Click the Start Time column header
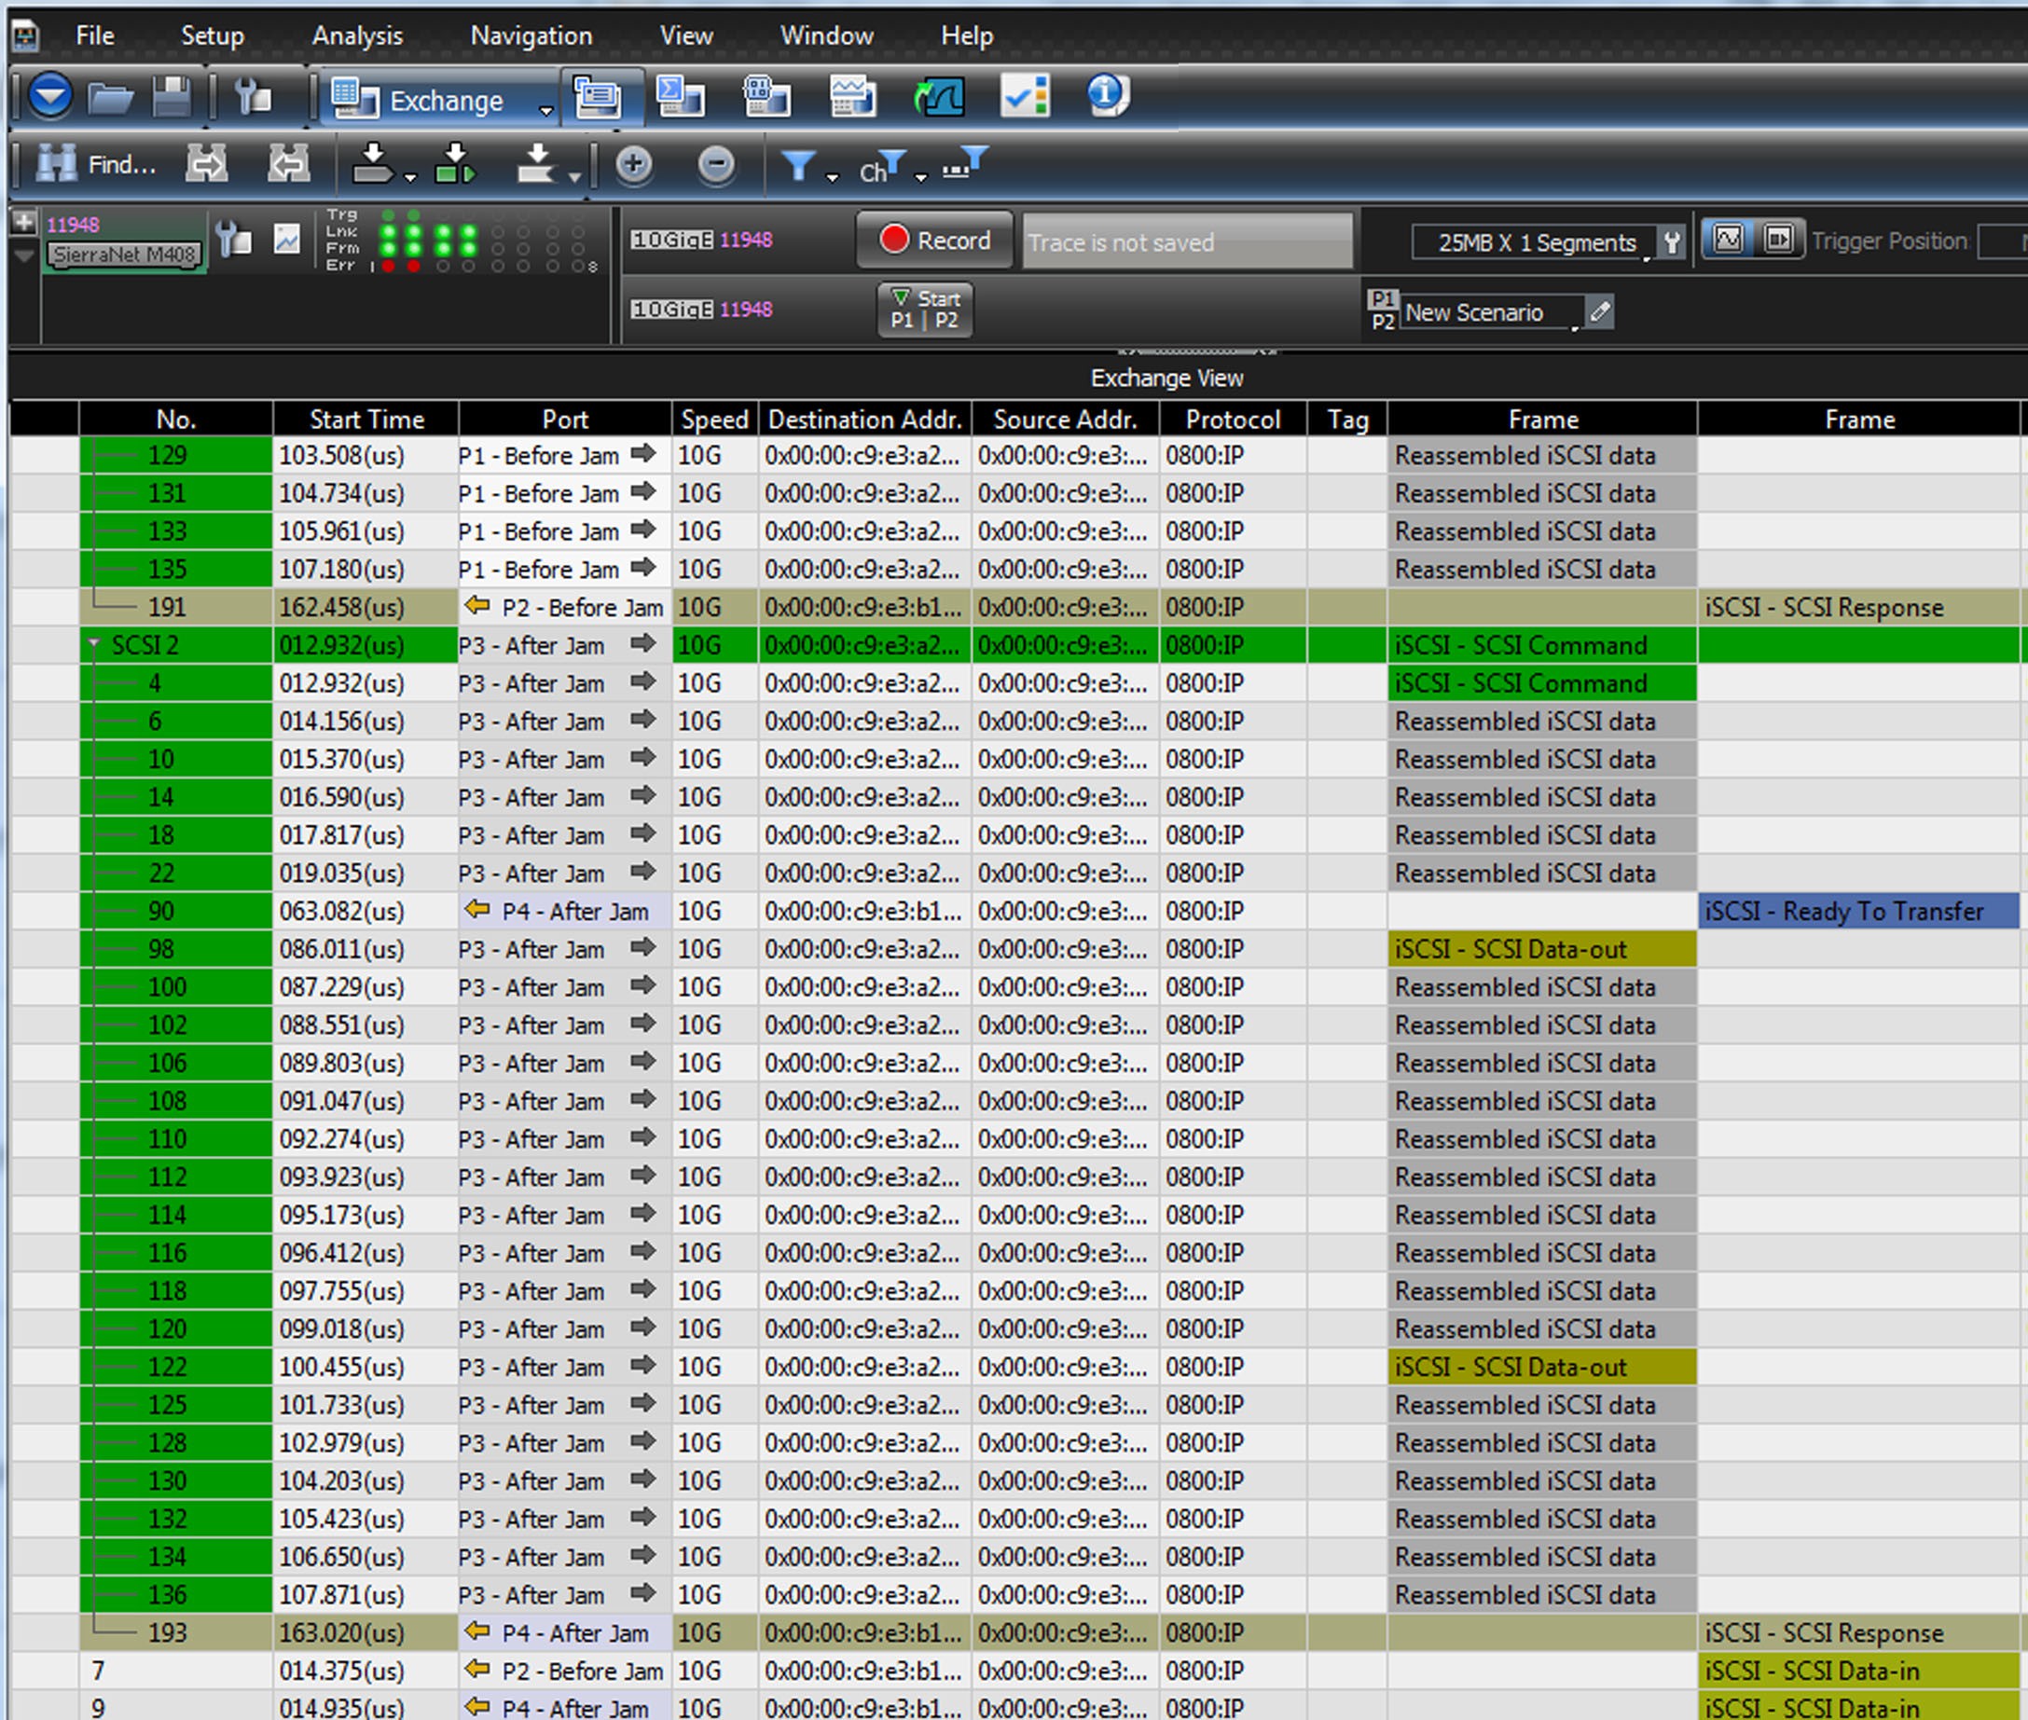 366,420
